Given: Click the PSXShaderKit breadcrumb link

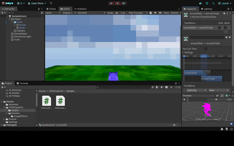Looking at the screenshot, I should (x=56, y=91).
